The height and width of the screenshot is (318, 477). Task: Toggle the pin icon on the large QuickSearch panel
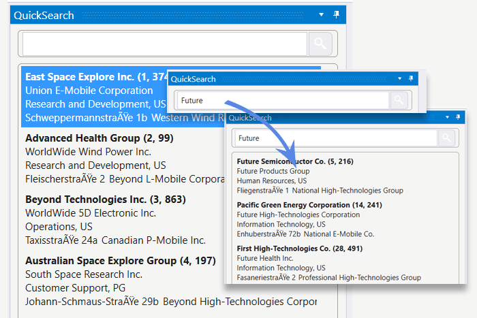coord(336,15)
